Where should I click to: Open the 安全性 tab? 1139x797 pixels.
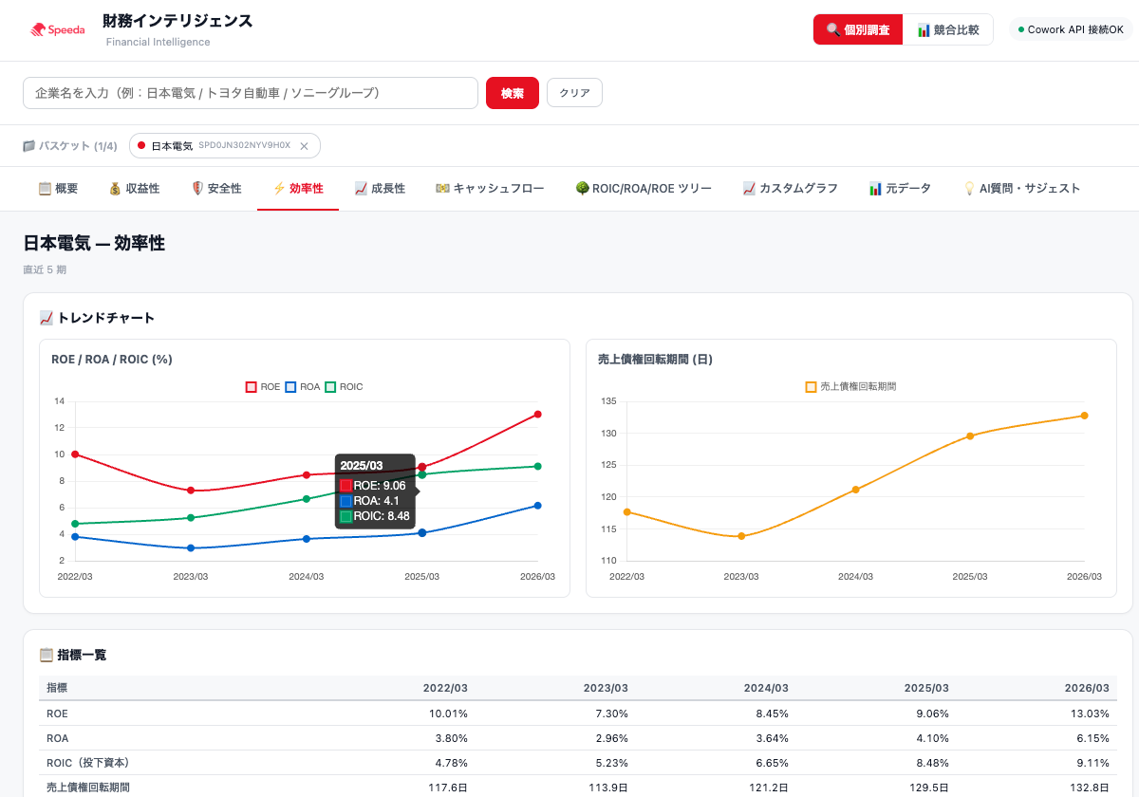tap(216, 189)
